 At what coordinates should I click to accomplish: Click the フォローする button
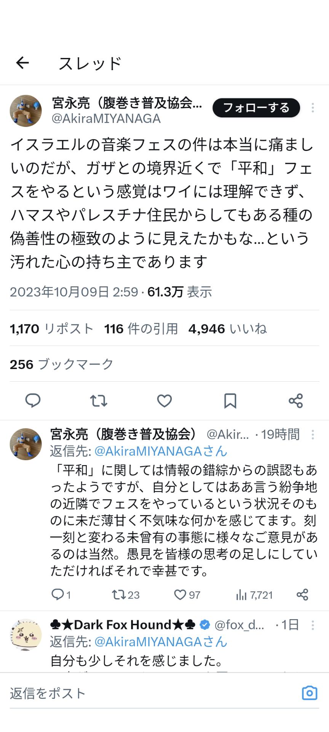[256, 108]
